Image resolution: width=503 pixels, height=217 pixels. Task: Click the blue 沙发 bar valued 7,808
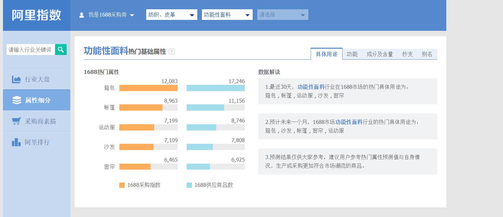pos(200,147)
